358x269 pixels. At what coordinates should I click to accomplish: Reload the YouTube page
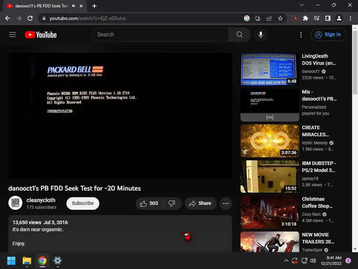tap(30, 18)
